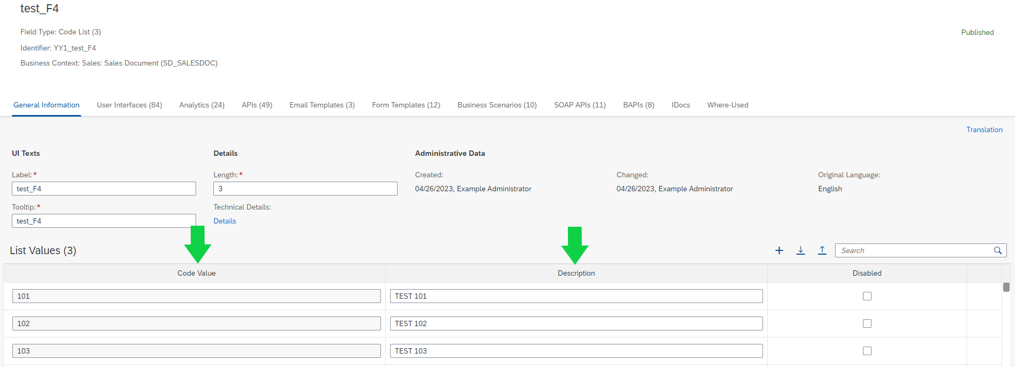Viewport: 1015px width, 367px height.
Task: Select the code value field 103
Action: [x=197, y=351]
